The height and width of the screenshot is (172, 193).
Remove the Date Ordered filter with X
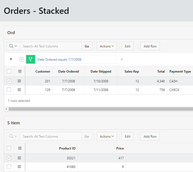coord(122,60)
